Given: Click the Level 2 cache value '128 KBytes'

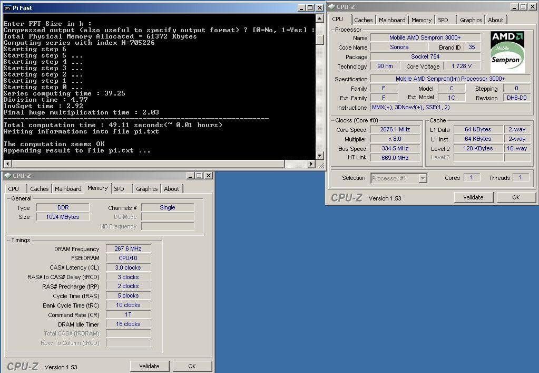Looking at the screenshot, I should [x=478, y=148].
